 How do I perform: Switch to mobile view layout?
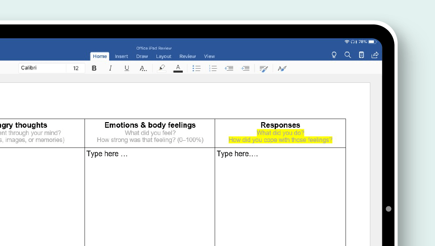362,55
